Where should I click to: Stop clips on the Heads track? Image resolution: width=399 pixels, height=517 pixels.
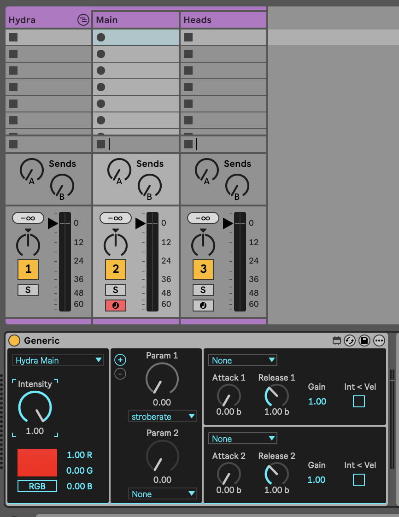point(188,144)
